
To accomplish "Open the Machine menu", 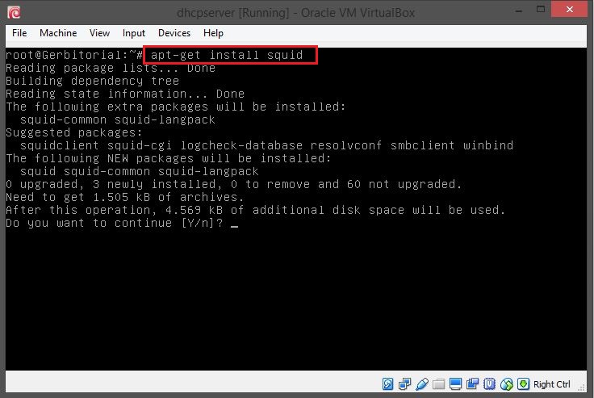I will coord(58,33).
